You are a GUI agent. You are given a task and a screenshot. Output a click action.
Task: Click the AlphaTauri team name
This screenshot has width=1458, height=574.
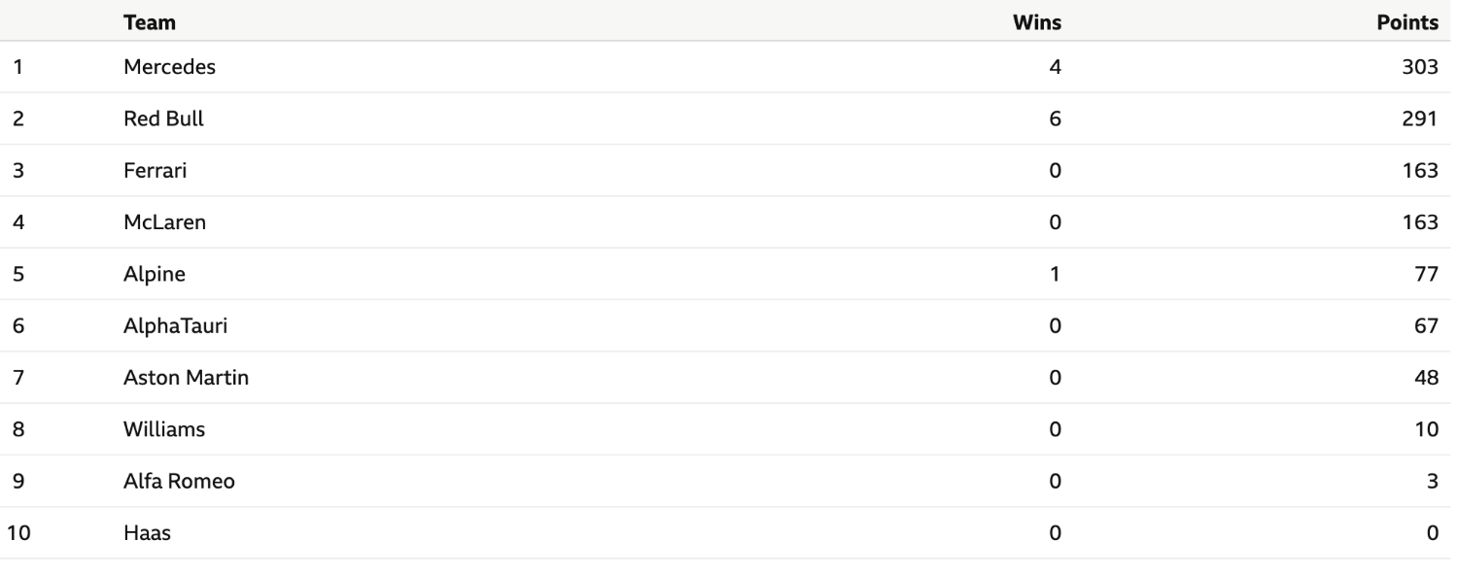175,326
